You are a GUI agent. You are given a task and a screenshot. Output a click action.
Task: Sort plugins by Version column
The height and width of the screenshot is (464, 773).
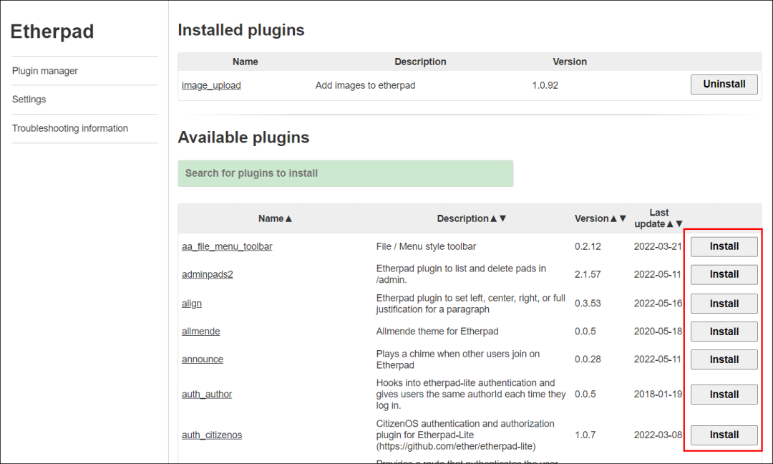point(601,218)
